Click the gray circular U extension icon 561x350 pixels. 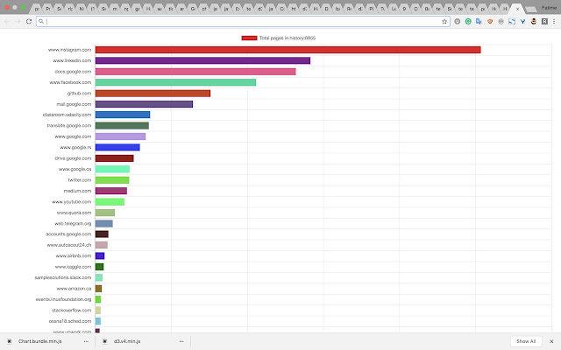pyautogui.click(x=458, y=21)
